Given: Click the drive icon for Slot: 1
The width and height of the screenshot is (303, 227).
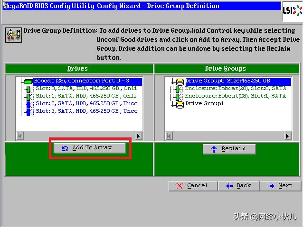Looking at the screenshot, I should (29, 97).
